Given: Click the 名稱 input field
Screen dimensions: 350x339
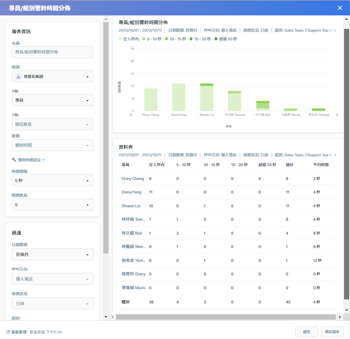Looking at the screenshot, I should [52, 52].
